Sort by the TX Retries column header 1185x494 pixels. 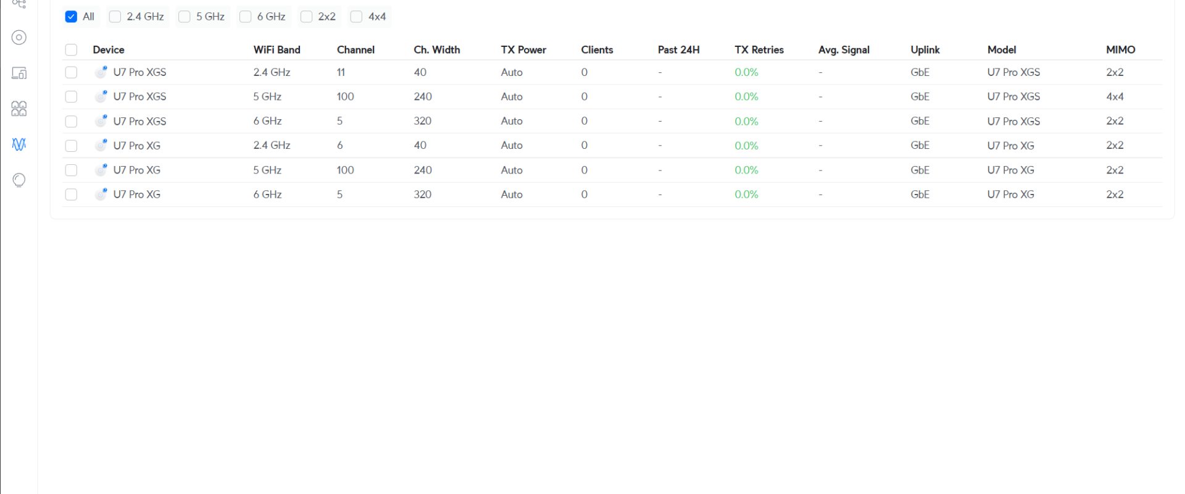click(x=759, y=50)
